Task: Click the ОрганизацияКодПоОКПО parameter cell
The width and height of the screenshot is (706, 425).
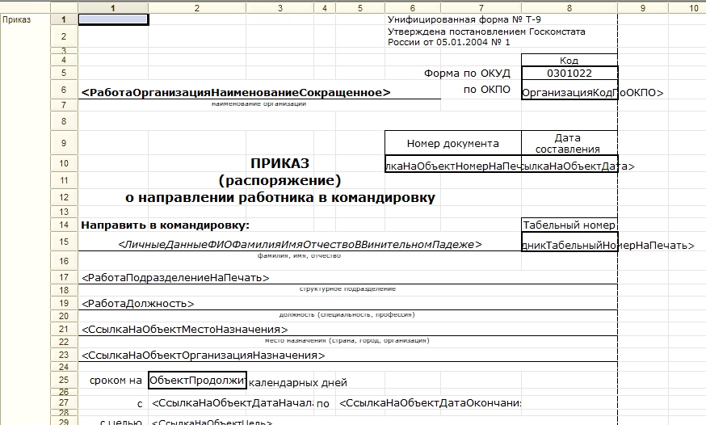Action: (x=569, y=93)
